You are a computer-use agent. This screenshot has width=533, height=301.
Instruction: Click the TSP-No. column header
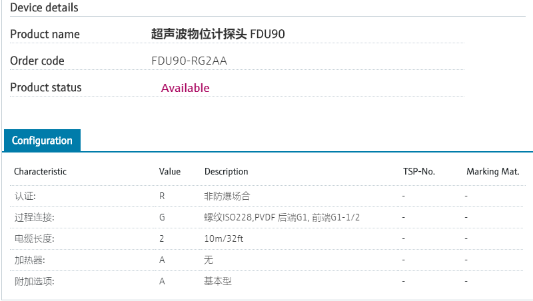pyautogui.click(x=419, y=172)
